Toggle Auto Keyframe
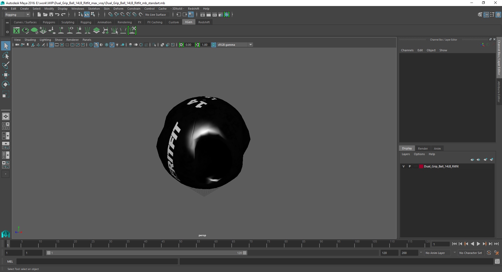The height and width of the screenshot is (272, 502). point(489,253)
